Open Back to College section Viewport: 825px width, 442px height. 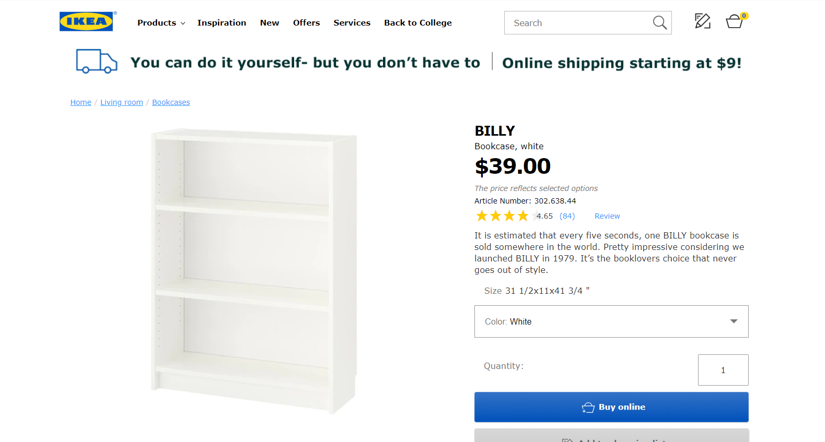tap(417, 23)
